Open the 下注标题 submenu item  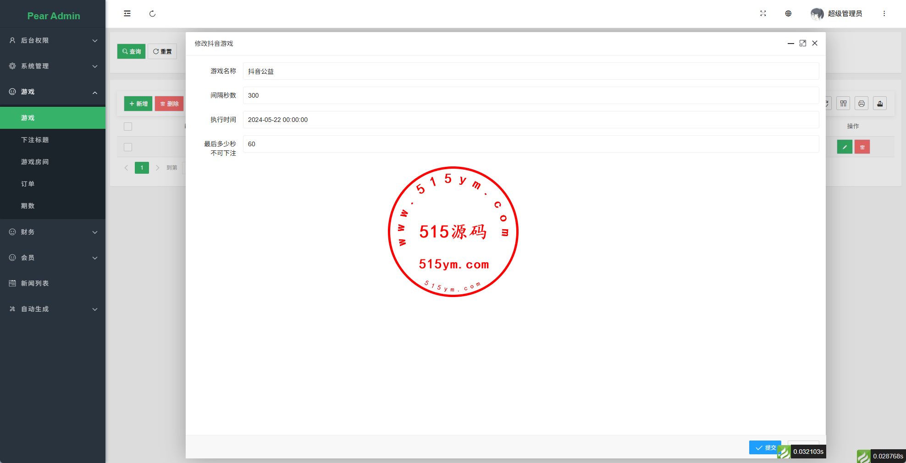[x=35, y=140]
